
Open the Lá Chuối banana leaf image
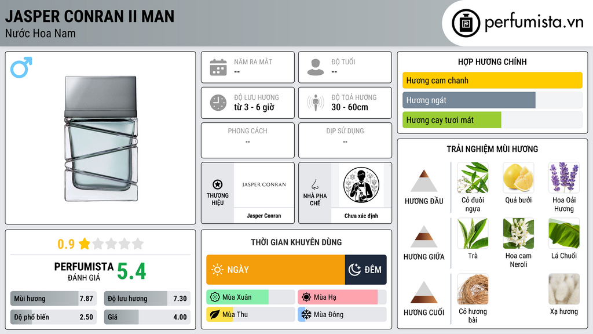pyautogui.click(x=564, y=234)
